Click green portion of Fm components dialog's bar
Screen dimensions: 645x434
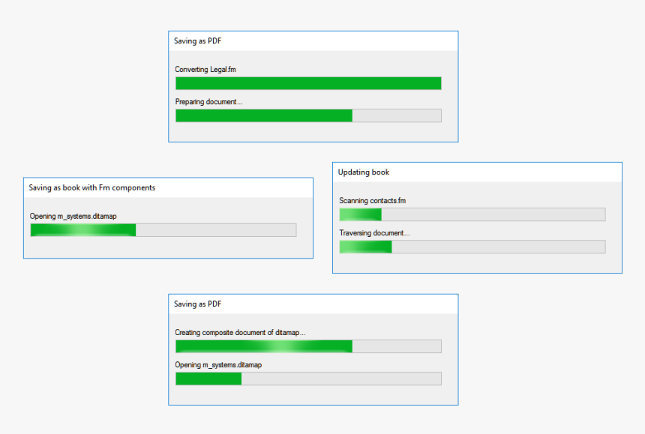pyautogui.click(x=82, y=230)
